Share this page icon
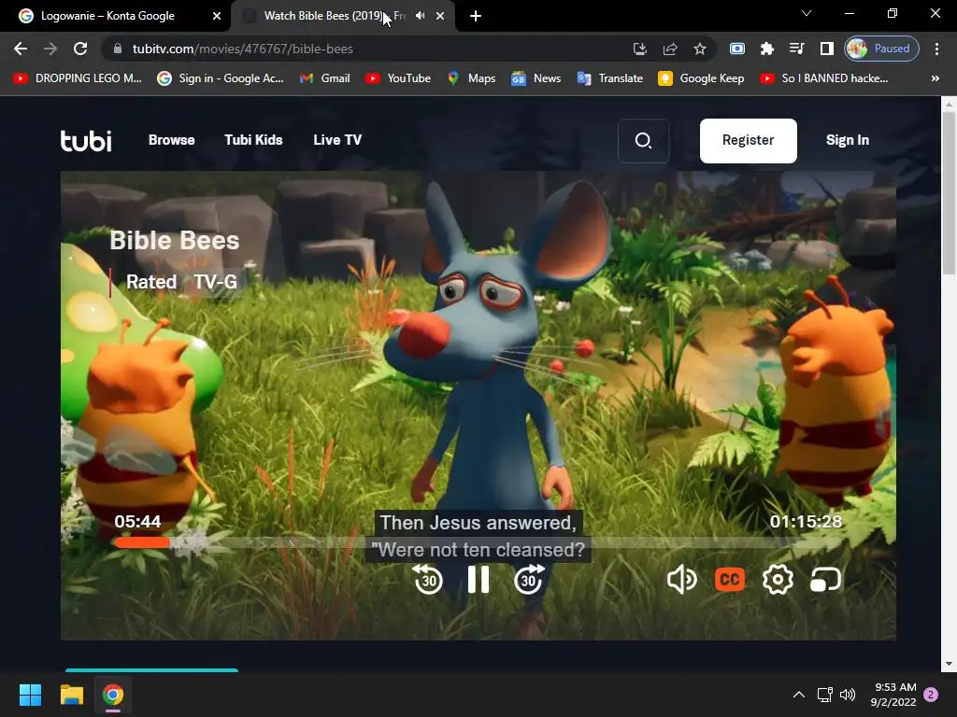Image resolution: width=957 pixels, height=717 pixels. (669, 49)
